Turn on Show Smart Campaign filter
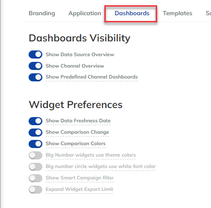 [35, 178]
